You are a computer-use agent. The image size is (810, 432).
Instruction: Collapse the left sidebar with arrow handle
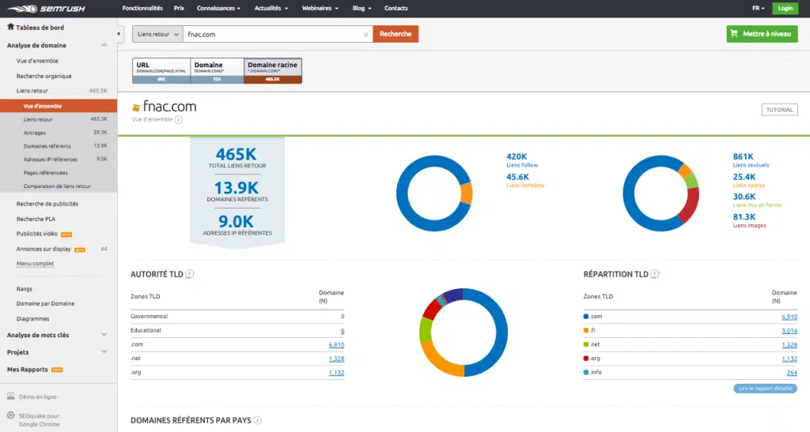coord(119,34)
